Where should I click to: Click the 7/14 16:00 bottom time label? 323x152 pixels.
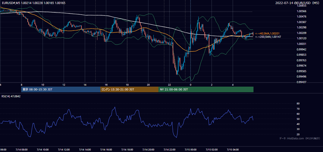point(106,150)
